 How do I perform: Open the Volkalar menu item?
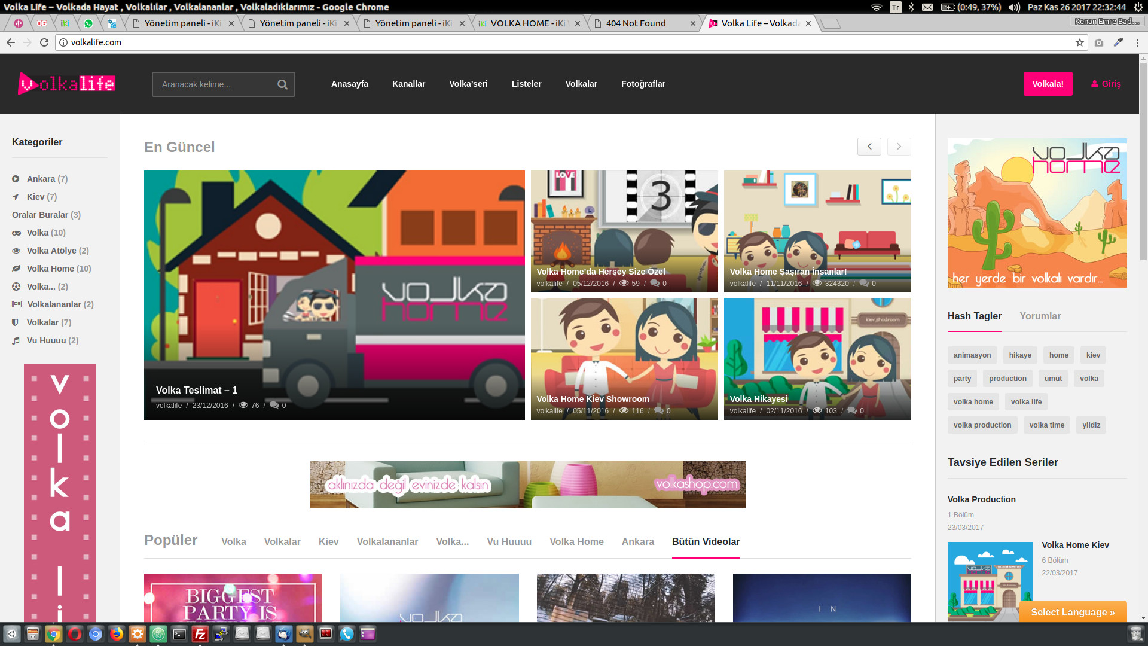581,84
